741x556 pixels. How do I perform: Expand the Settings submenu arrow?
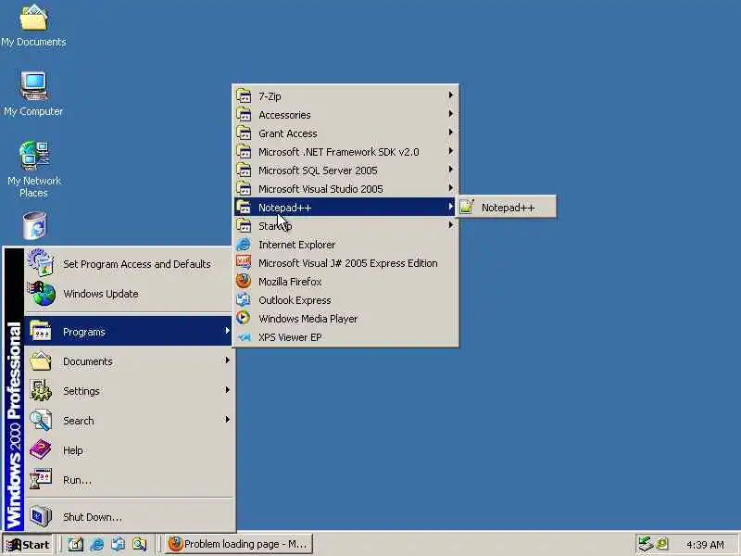(227, 390)
